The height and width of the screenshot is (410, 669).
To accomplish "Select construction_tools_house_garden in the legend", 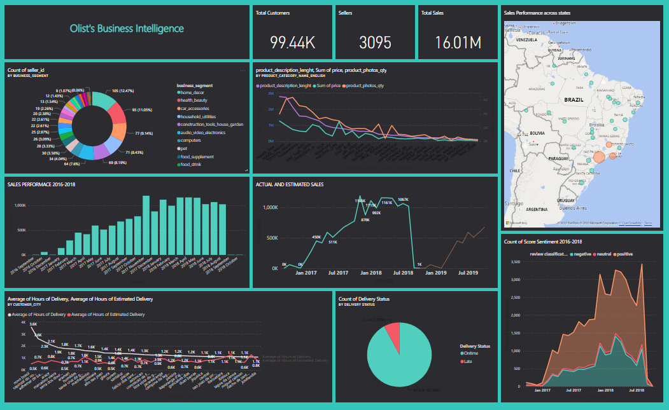I will (x=210, y=125).
